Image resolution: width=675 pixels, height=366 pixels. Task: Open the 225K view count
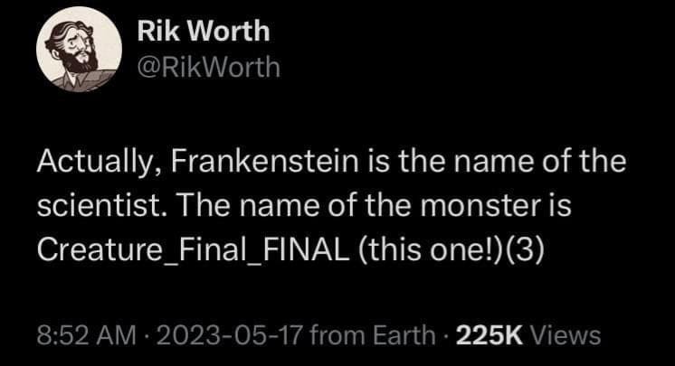(491, 335)
